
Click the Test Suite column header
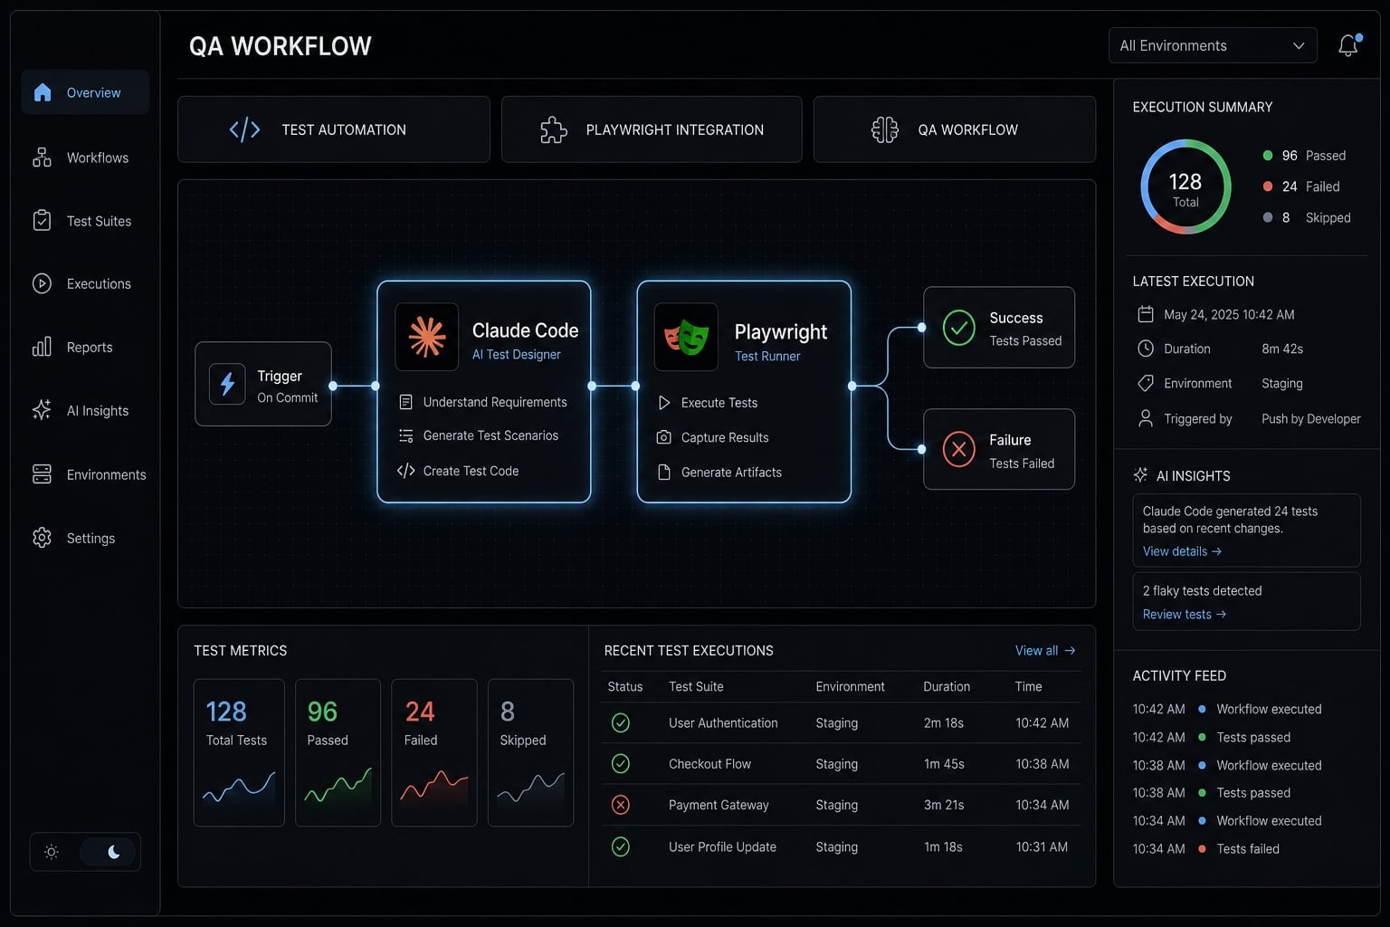click(696, 686)
